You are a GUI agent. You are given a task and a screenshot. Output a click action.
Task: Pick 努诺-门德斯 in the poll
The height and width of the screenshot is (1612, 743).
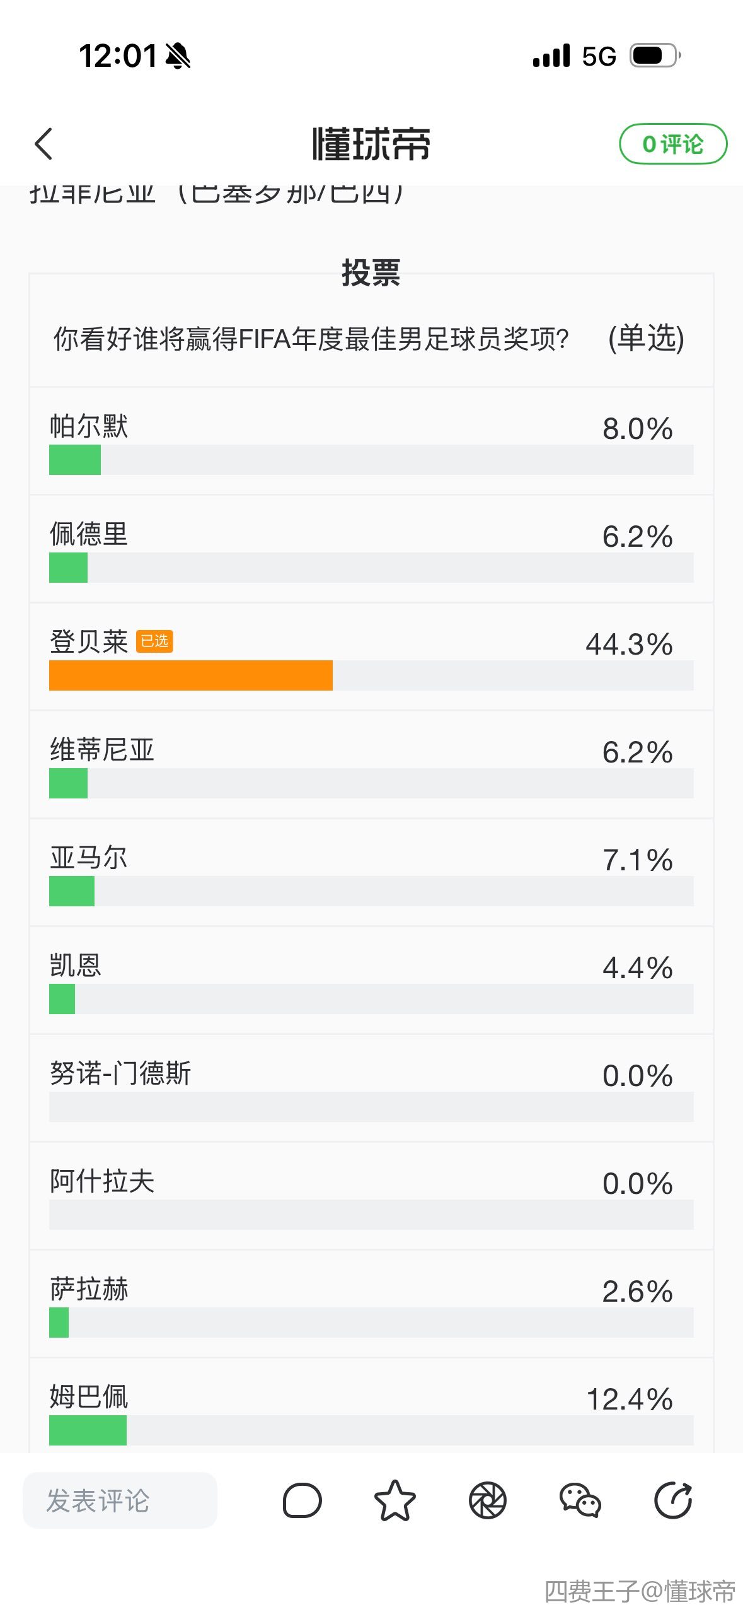[x=371, y=1089]
